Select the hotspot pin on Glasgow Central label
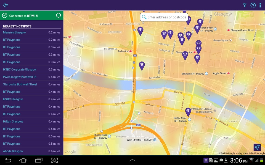Screen dimensions: 265x165 [x=185, y=56]
